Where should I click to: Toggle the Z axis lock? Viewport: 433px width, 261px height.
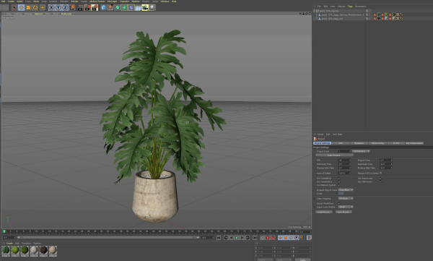(x=65, y=8)
